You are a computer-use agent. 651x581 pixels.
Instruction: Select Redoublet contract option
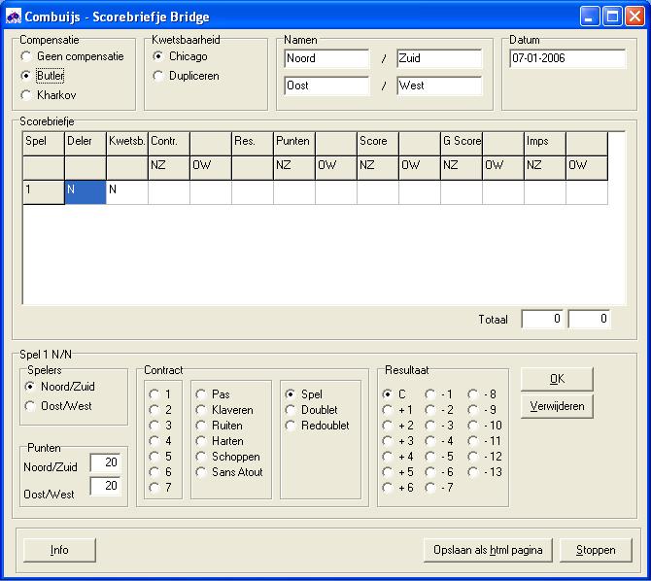pos(291,426)
